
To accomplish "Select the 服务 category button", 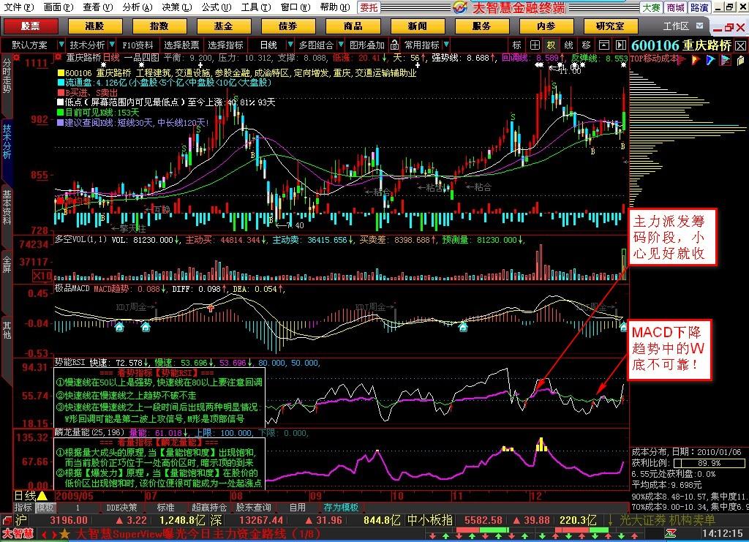I will [481, 26].
